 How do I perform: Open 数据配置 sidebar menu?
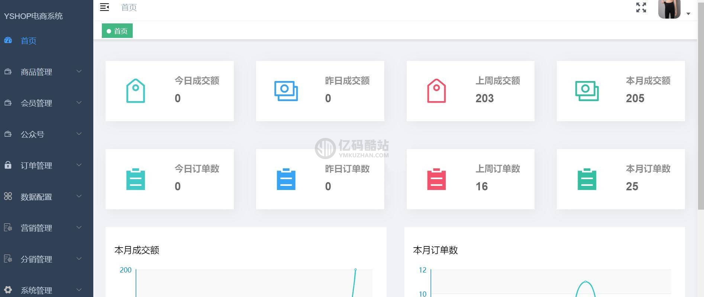pos(46,197)
